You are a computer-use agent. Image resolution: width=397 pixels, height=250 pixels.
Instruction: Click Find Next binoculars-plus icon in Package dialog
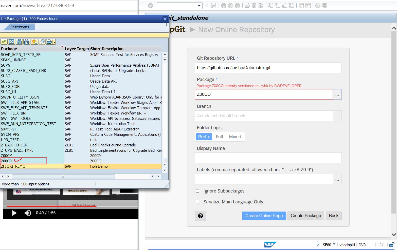(27, 42)
